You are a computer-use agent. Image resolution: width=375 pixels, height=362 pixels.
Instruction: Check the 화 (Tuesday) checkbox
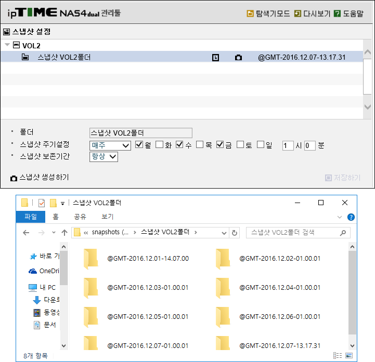pyautogui.click(x=159, y=144)
